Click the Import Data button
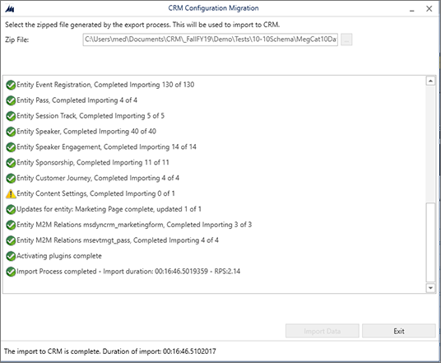The width and height of the screenshot is (441, 363). [323, 331]
